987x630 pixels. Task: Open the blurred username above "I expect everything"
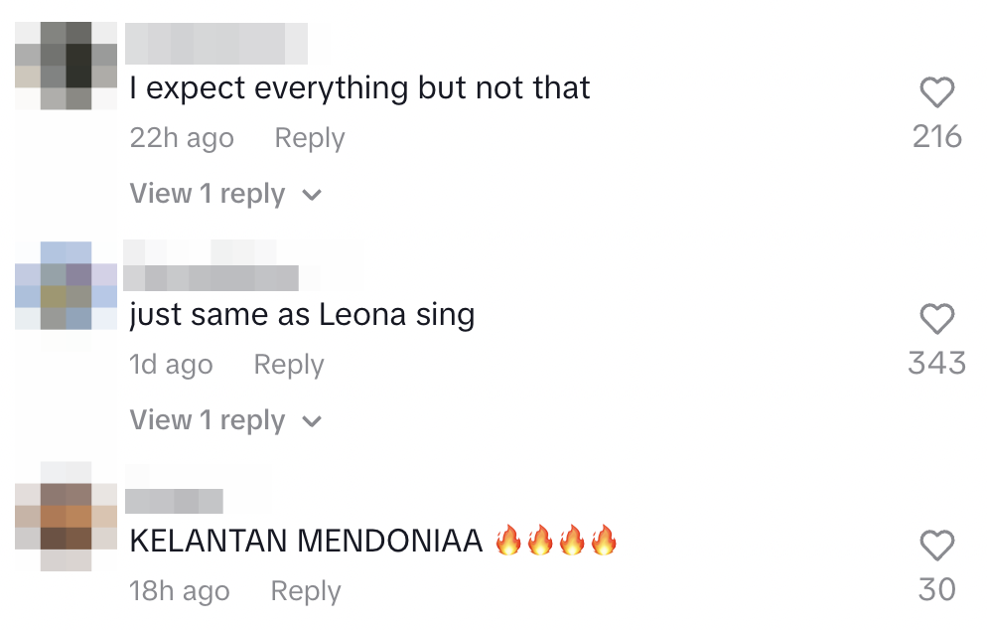tap(216, 43)
